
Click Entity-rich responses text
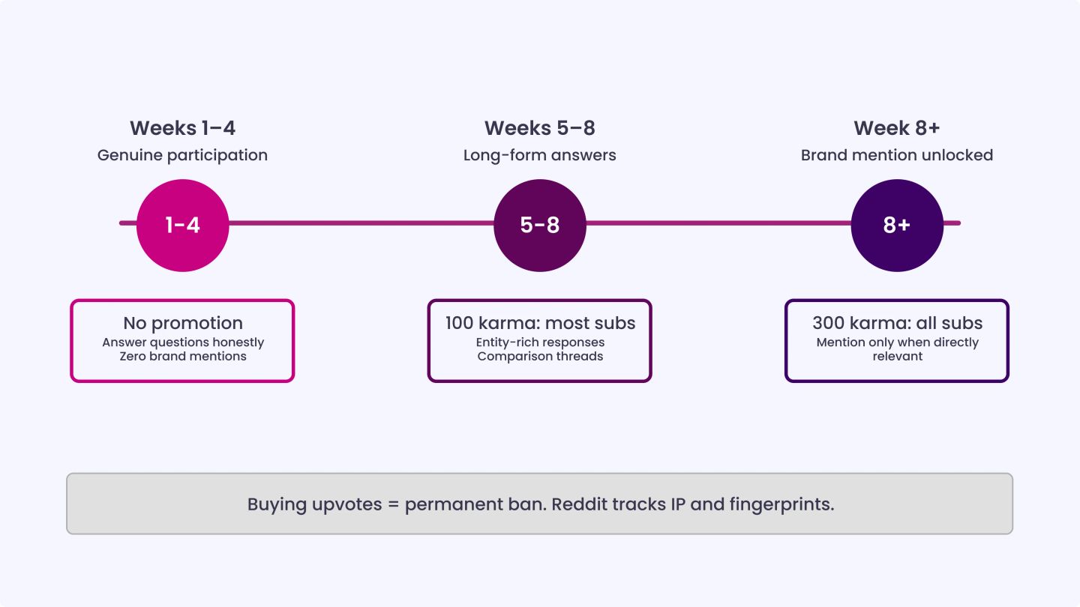pyautogui.click(x=540, y=342)
